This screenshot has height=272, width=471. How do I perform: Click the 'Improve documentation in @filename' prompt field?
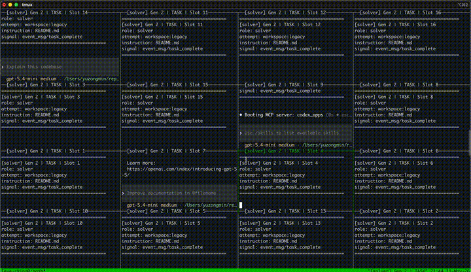pos(179,193)
